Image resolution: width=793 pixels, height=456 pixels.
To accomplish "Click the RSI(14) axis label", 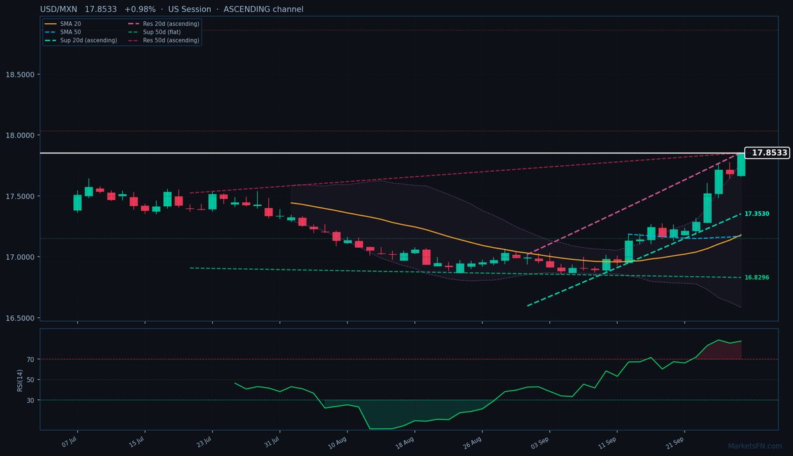I will (20, 379).
